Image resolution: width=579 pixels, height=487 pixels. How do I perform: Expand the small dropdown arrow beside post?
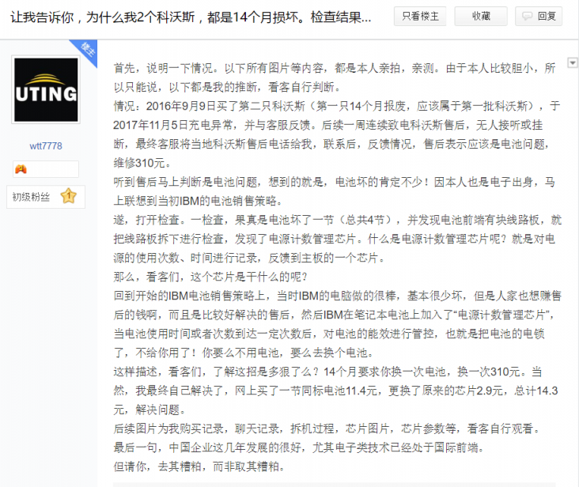click(572, 62)
